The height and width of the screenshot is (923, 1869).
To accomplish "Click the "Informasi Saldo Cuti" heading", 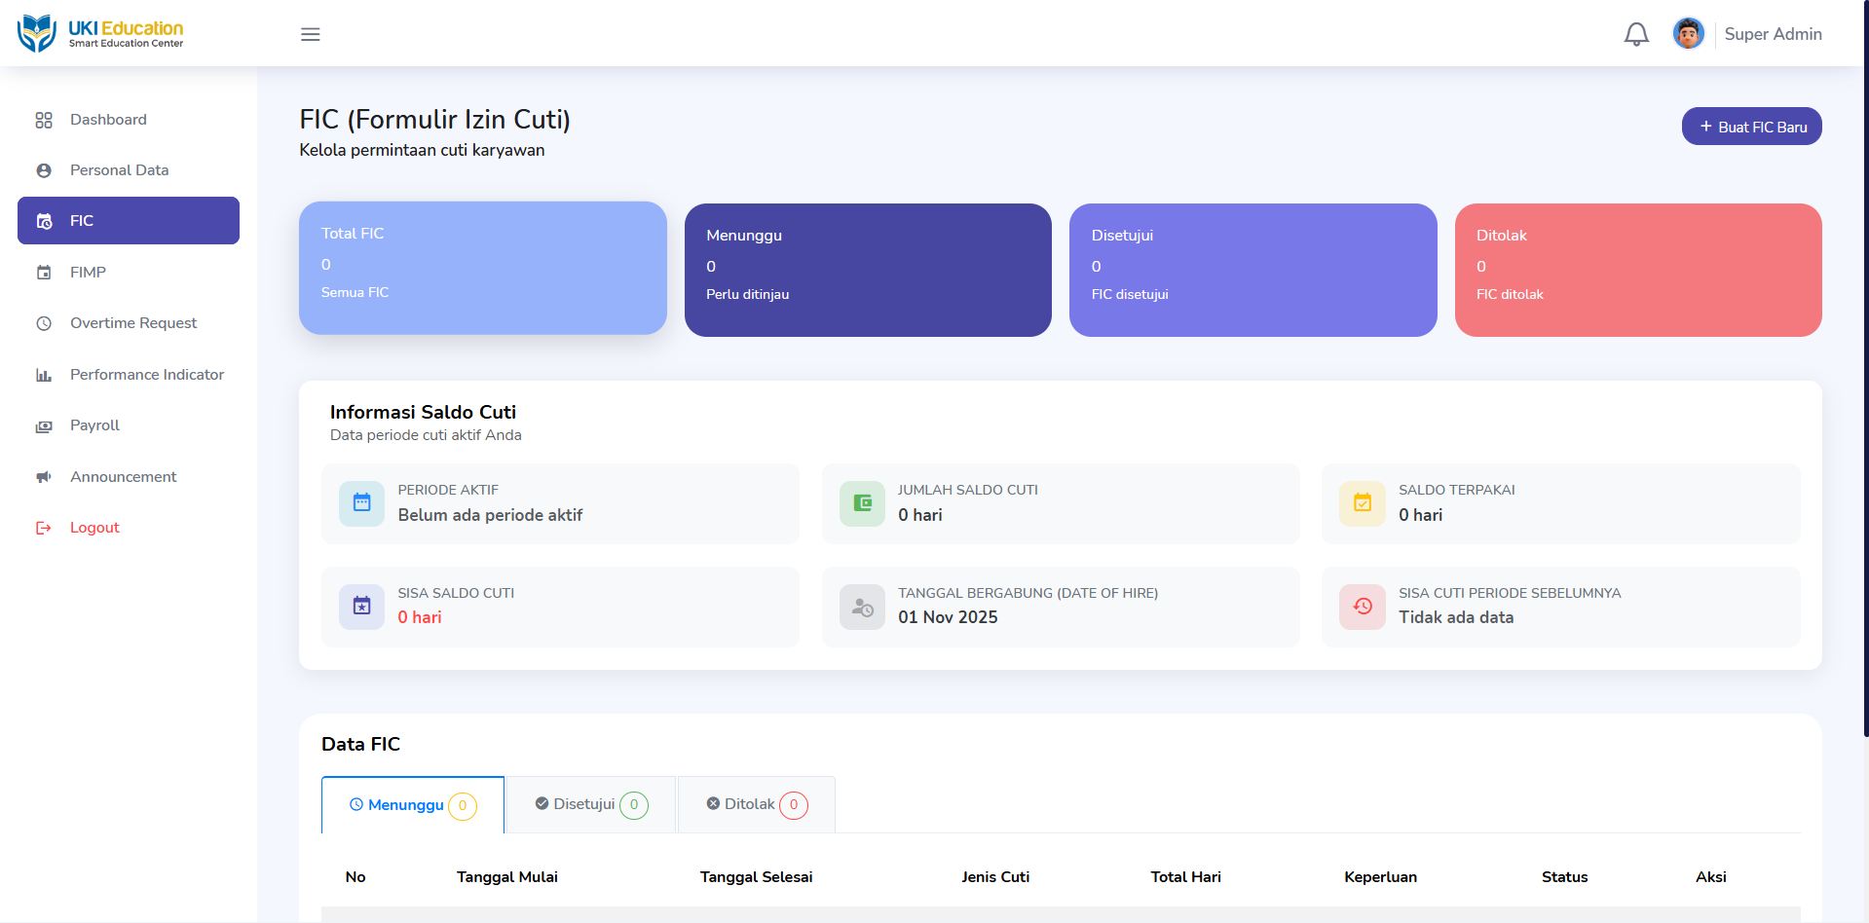I will (x=423, y=412).
